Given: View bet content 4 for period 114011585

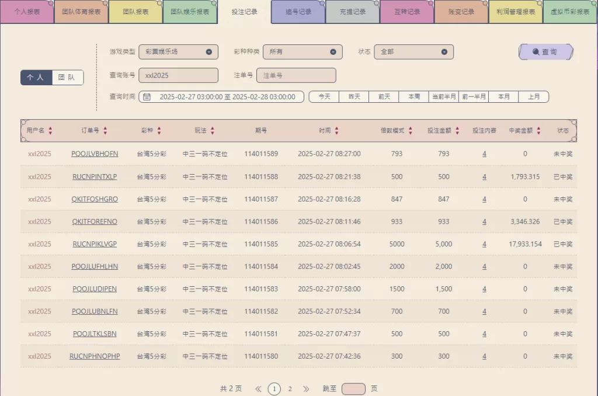Looking at the screenshot, I should (484, 244).
